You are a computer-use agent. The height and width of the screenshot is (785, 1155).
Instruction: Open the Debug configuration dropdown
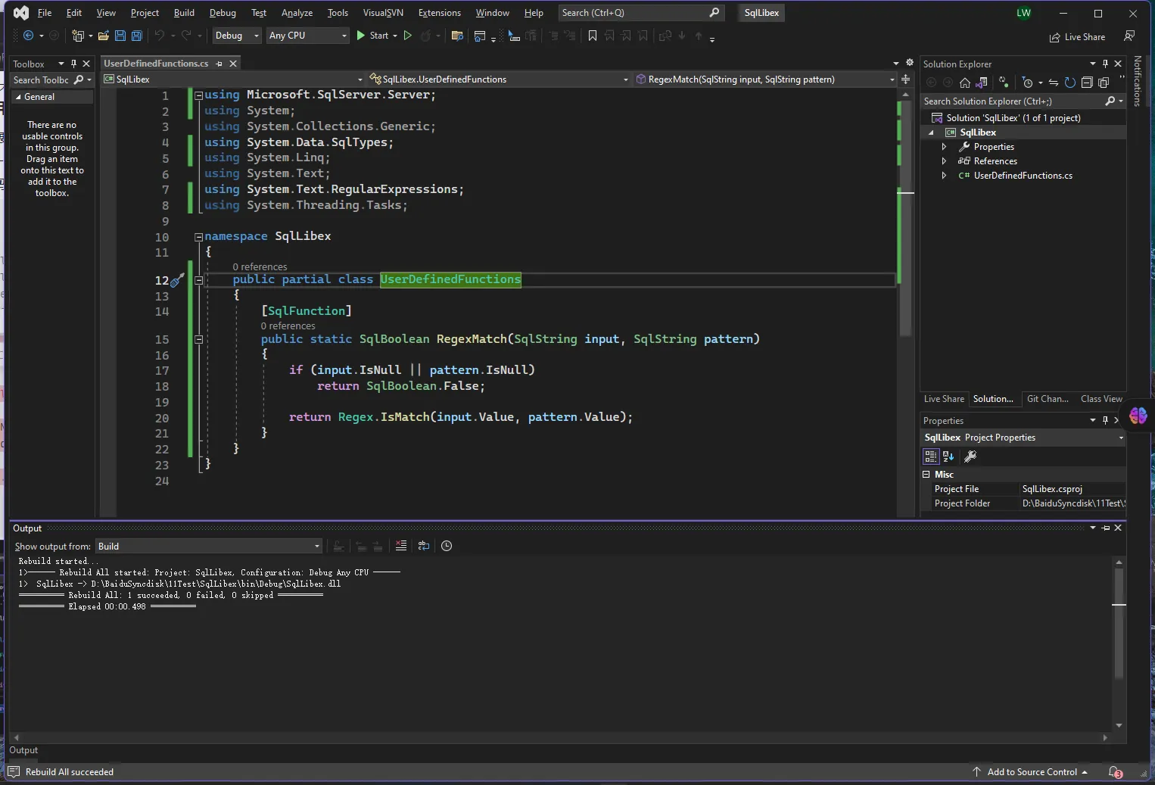236,36
